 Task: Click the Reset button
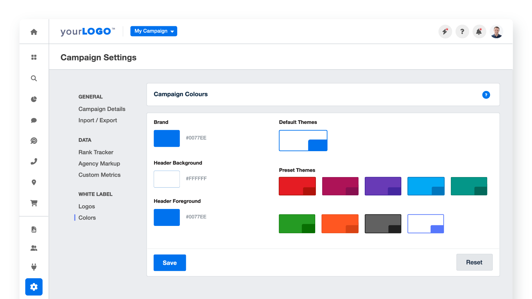pyautogui.click(x=474, y=262)
